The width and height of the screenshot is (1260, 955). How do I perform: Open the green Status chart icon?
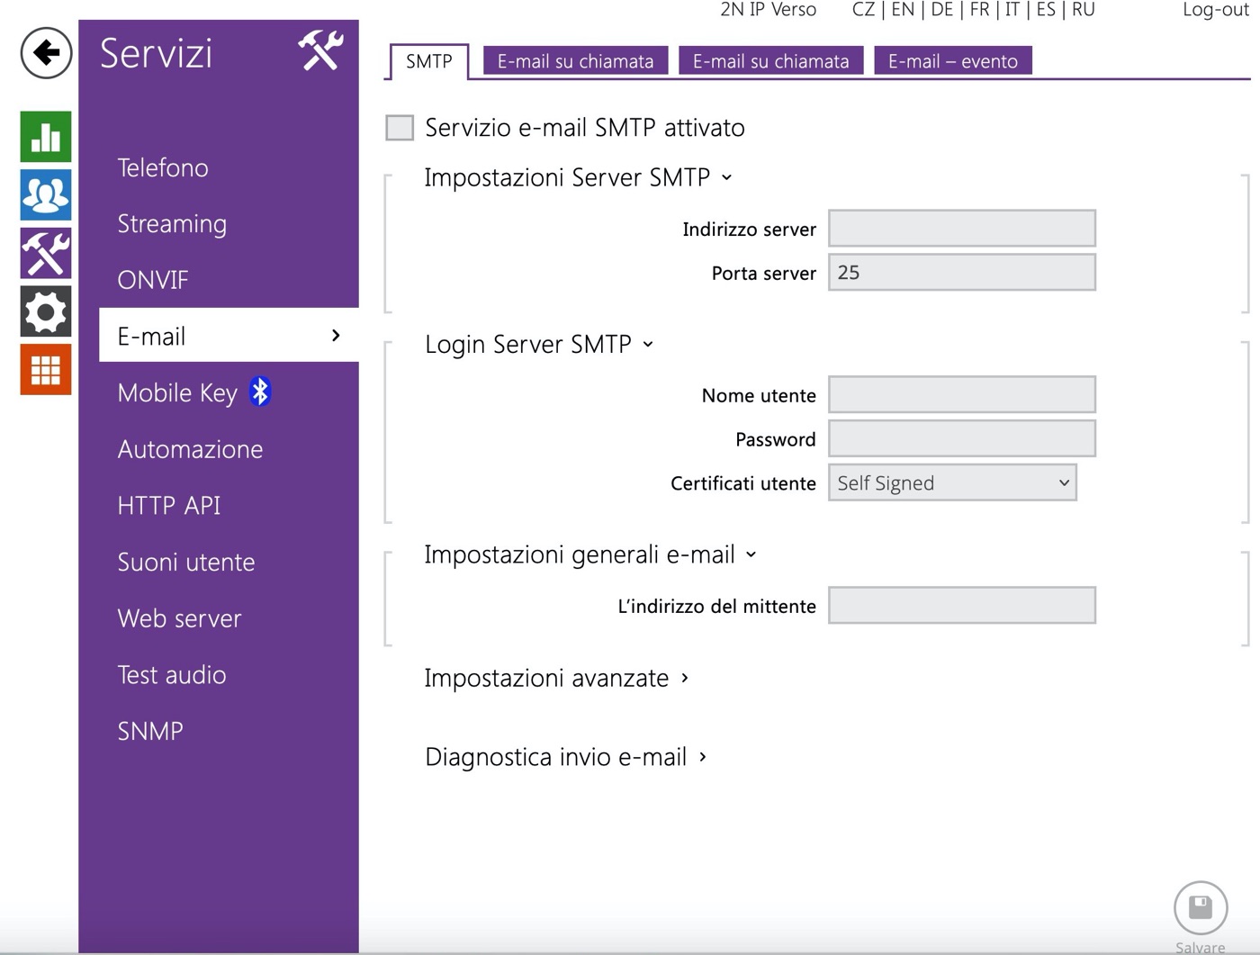[46, 137]
